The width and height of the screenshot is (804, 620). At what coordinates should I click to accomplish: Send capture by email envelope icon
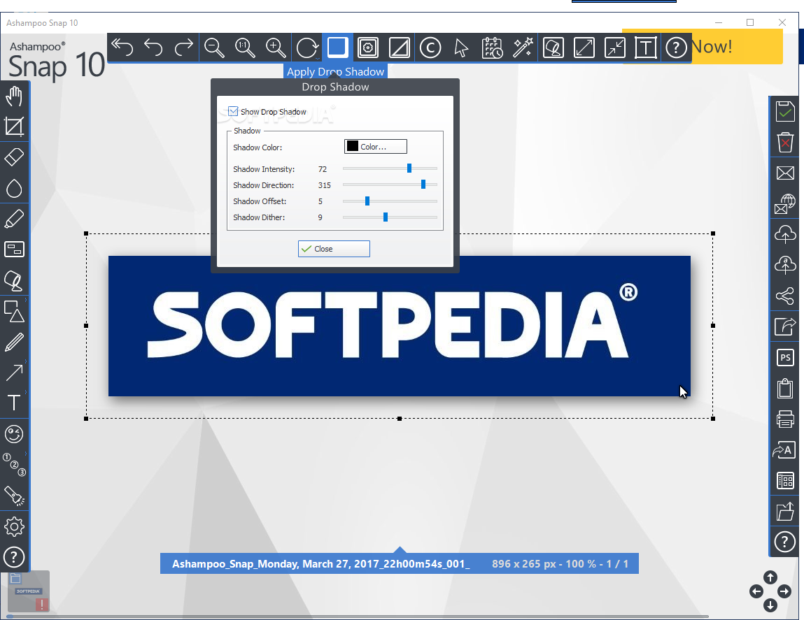pyautogui.click(x=785, y=173)
